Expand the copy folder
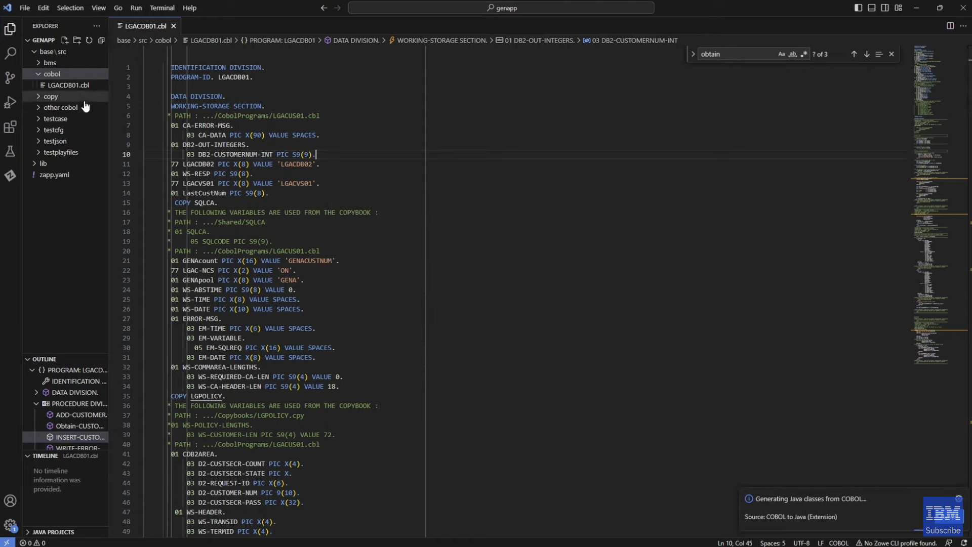972x547 pixels. (x=51, y=96)
